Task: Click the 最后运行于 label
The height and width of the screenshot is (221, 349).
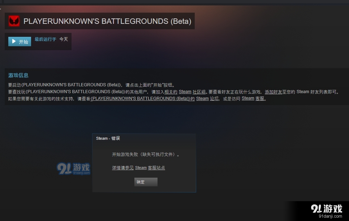Action: [x=46, y=39]
